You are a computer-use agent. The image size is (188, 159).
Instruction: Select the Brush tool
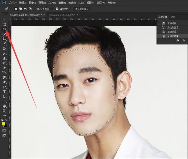(4, 53)
